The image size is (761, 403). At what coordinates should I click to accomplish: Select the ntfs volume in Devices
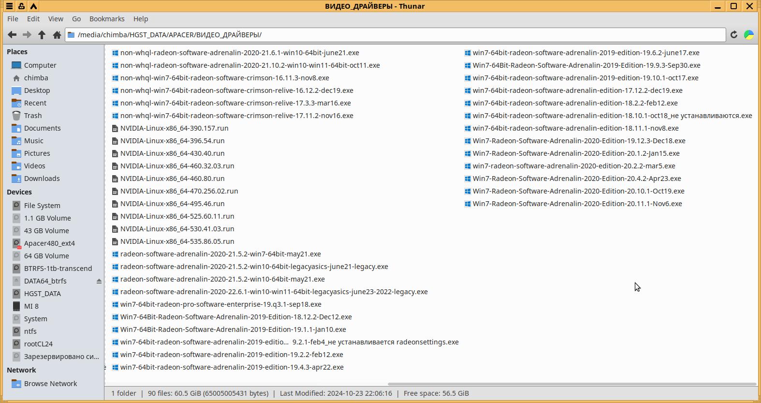coord(30,331)
